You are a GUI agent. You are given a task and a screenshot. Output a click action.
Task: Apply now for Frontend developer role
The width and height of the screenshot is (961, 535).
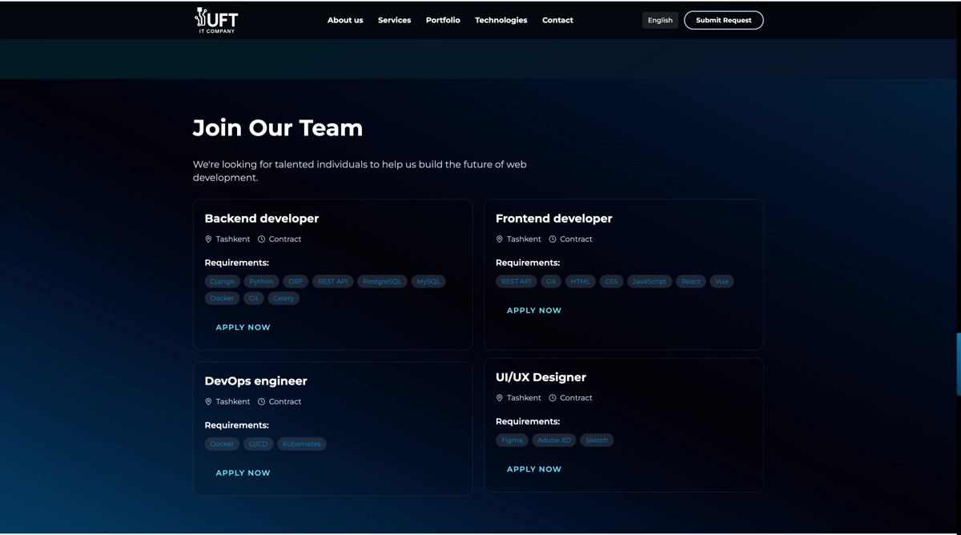click(x=534, y=311)
